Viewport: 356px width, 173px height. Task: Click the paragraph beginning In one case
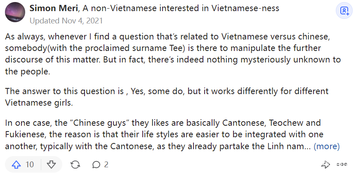163,134
